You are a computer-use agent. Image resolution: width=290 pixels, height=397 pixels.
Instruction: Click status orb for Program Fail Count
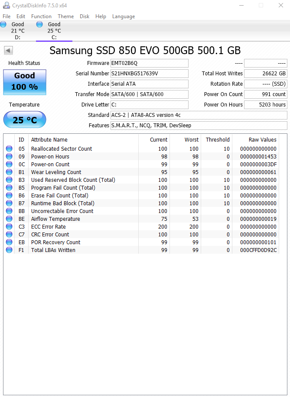[x=9, y=187]
